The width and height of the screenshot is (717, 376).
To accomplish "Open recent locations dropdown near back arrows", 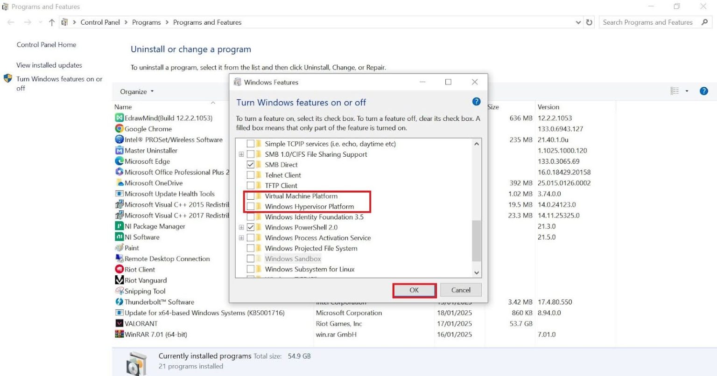I will pyautogui.click(x=41, y=22).
